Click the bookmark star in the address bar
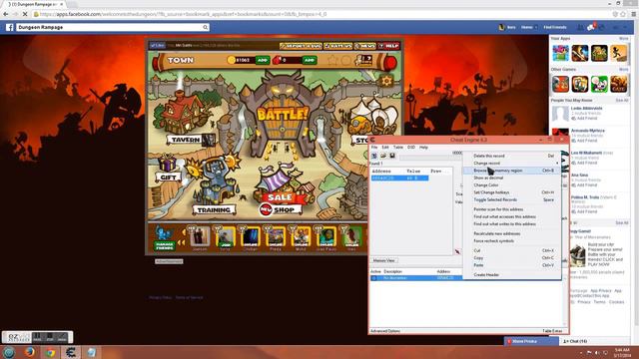Viewport: 639px width, 359px height. [623, 14]
